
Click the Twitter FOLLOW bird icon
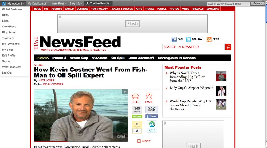tap(188, 39)
